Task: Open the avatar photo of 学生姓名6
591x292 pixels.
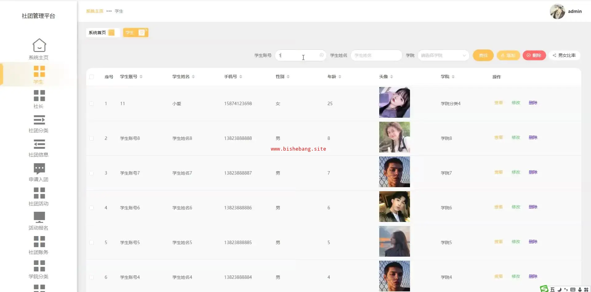Action: [x=394, y=207]
